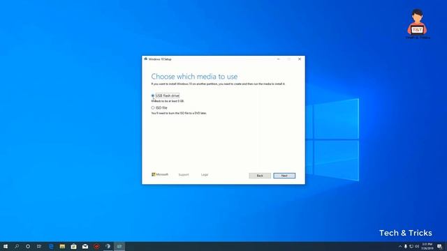This screenshot has width=447, height=251.
Task: Click the microphone tray icon
Action: coord(406,246)
